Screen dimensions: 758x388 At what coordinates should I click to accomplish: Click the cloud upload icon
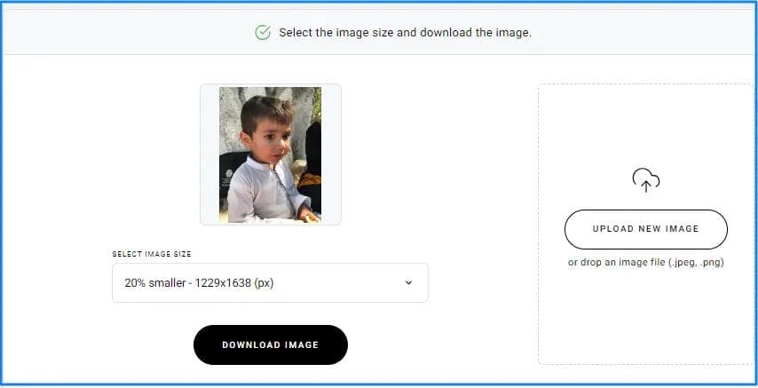[645, 179]
